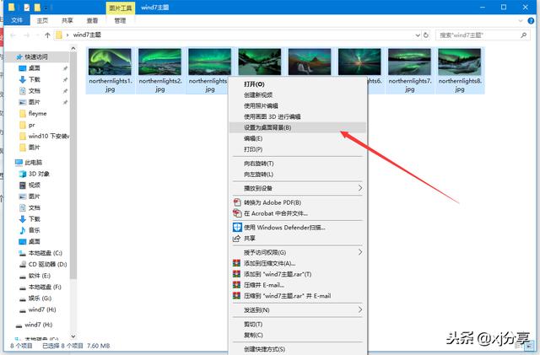Open fleyme folder in sidebar
The width and height of the screenshot is (540, 355).
click(x=33, y=114)
